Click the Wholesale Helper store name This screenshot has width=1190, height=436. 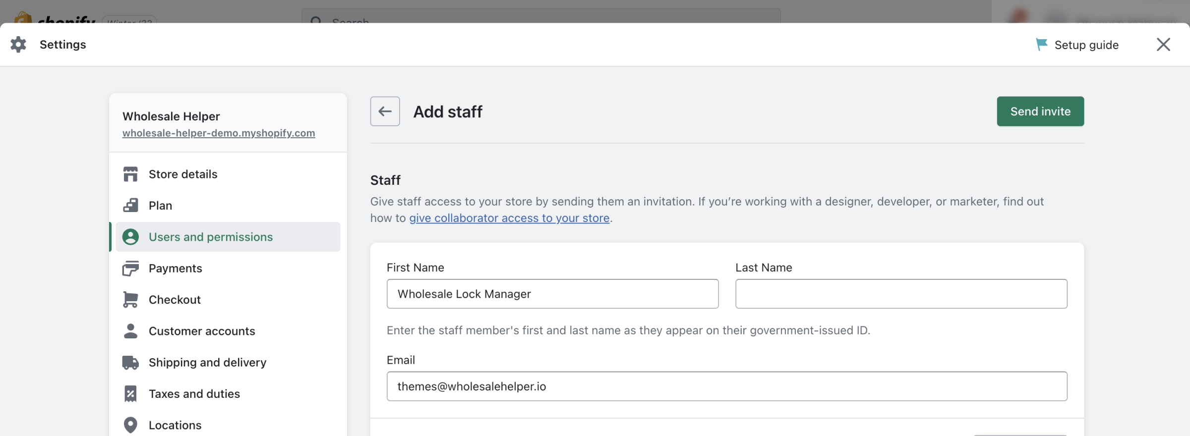[171, 116]
